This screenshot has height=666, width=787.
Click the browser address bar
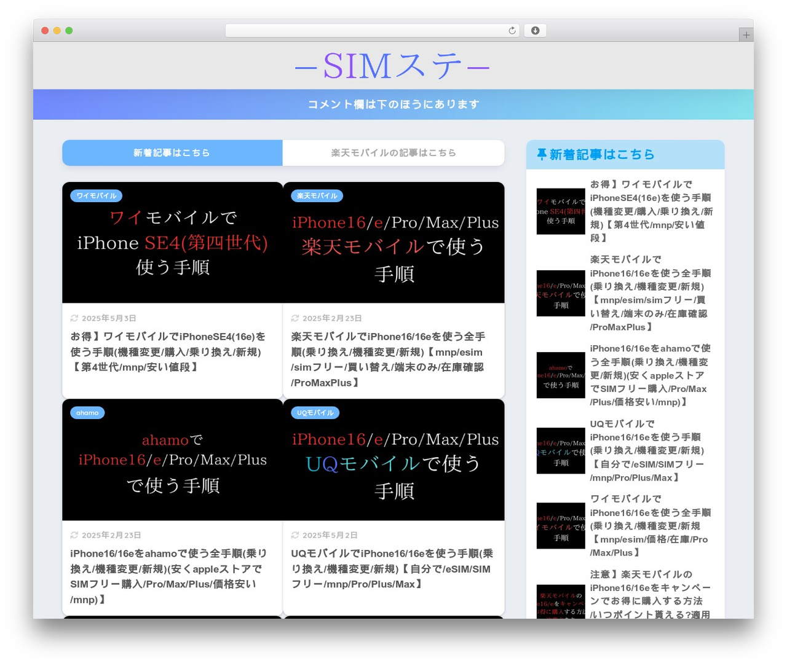point(373,31)
